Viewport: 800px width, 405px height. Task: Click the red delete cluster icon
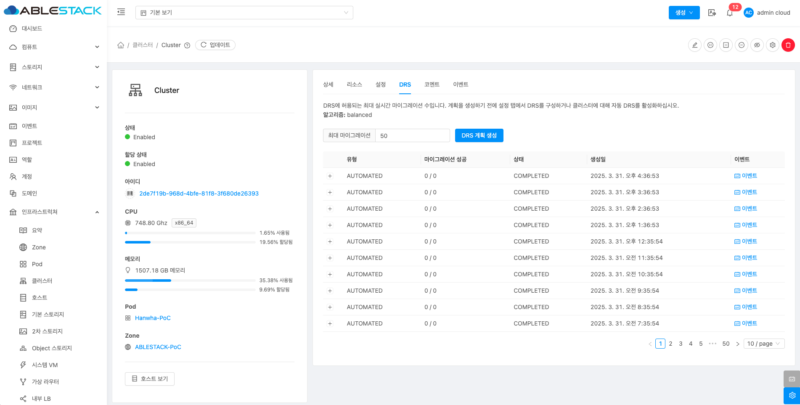pos(788,45)
